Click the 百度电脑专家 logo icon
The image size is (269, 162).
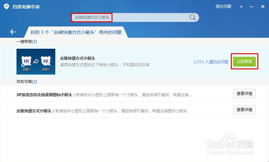tap(6, 6)
